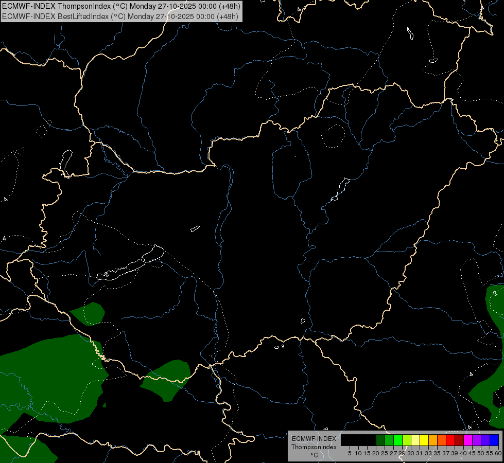This screenshot has height=463, width=504.
Task: Pick the pale yellow 30–31 legend swatch
Action: click(415, 440)
